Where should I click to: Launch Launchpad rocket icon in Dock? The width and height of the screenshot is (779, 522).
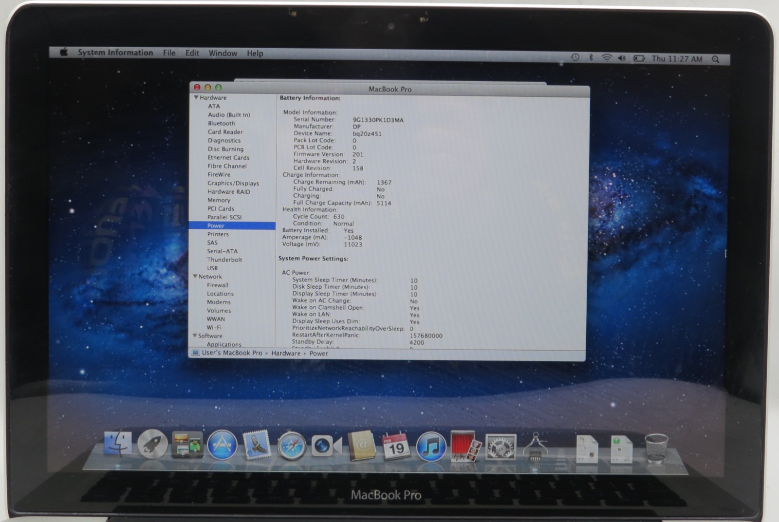tap(152, 444)
